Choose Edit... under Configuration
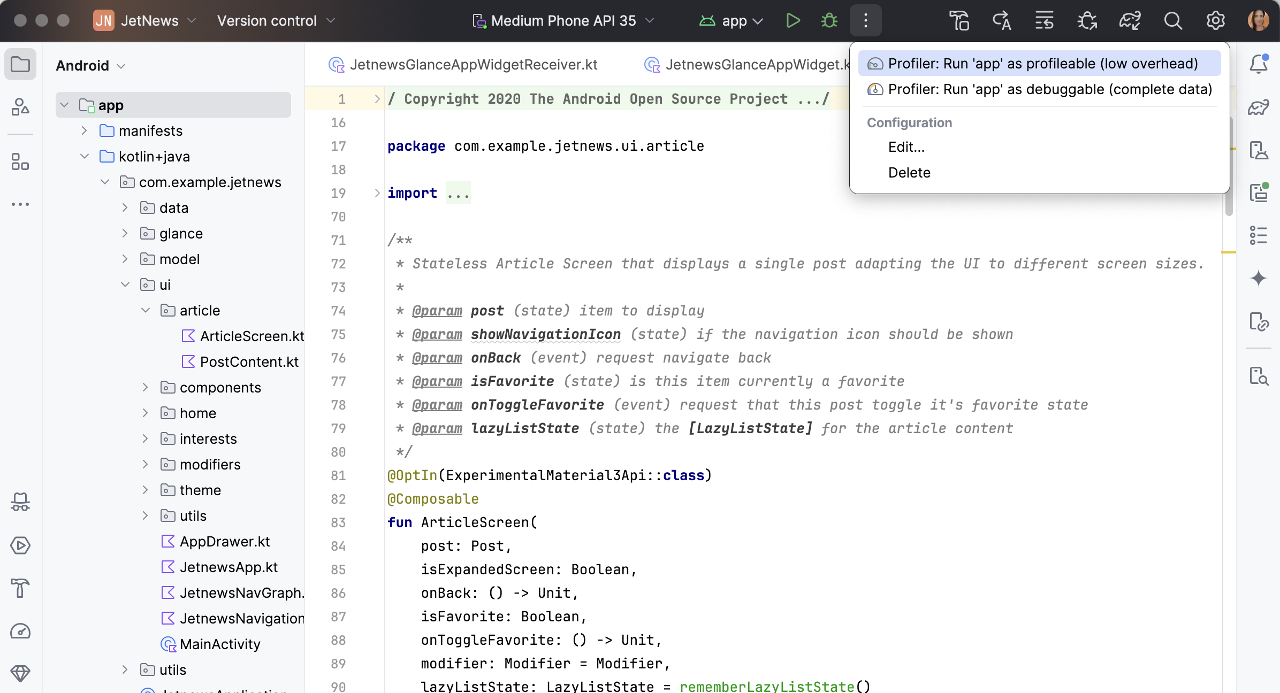Image resolution: width=1280 pixels, height=693 pixels. pos(906,147)
